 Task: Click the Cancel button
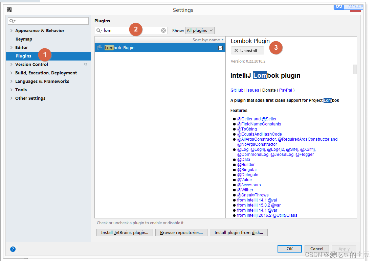[x=317, y=248]
